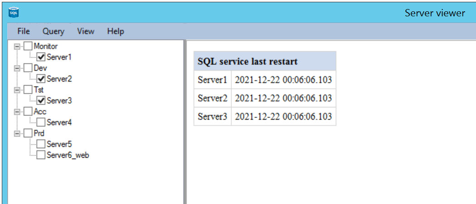476x204 pixels.
Task: Open the Help menu
Action: 116,31
